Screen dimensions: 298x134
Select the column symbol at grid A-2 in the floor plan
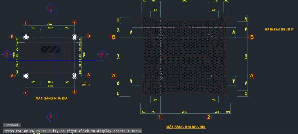[x=75, y=76]
